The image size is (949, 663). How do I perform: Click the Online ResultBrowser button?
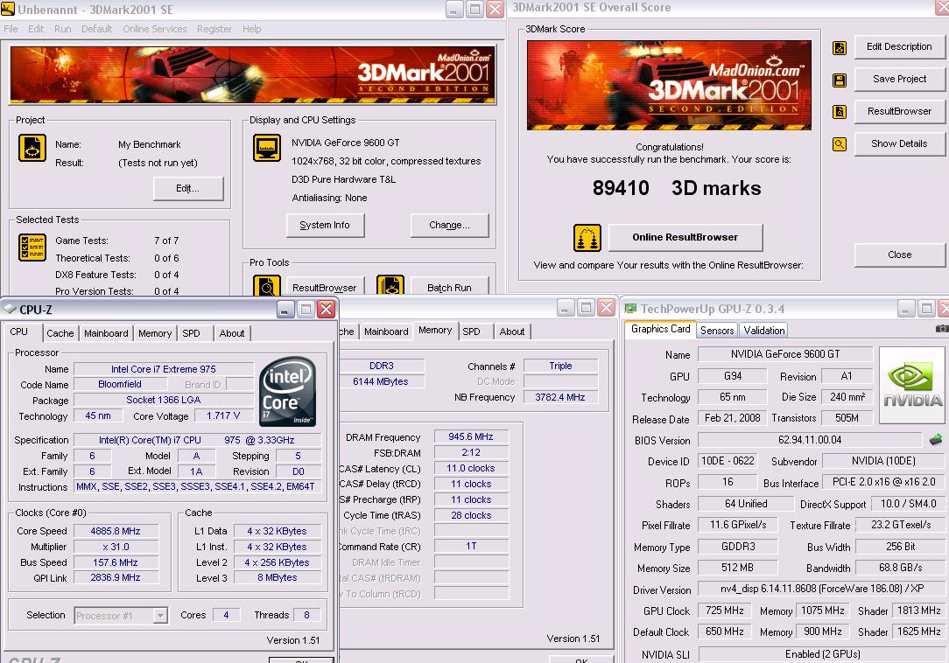(x=685, y=238)
